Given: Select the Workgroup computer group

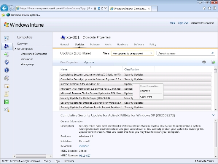Looking at the screenshot, I should (27, 64).
